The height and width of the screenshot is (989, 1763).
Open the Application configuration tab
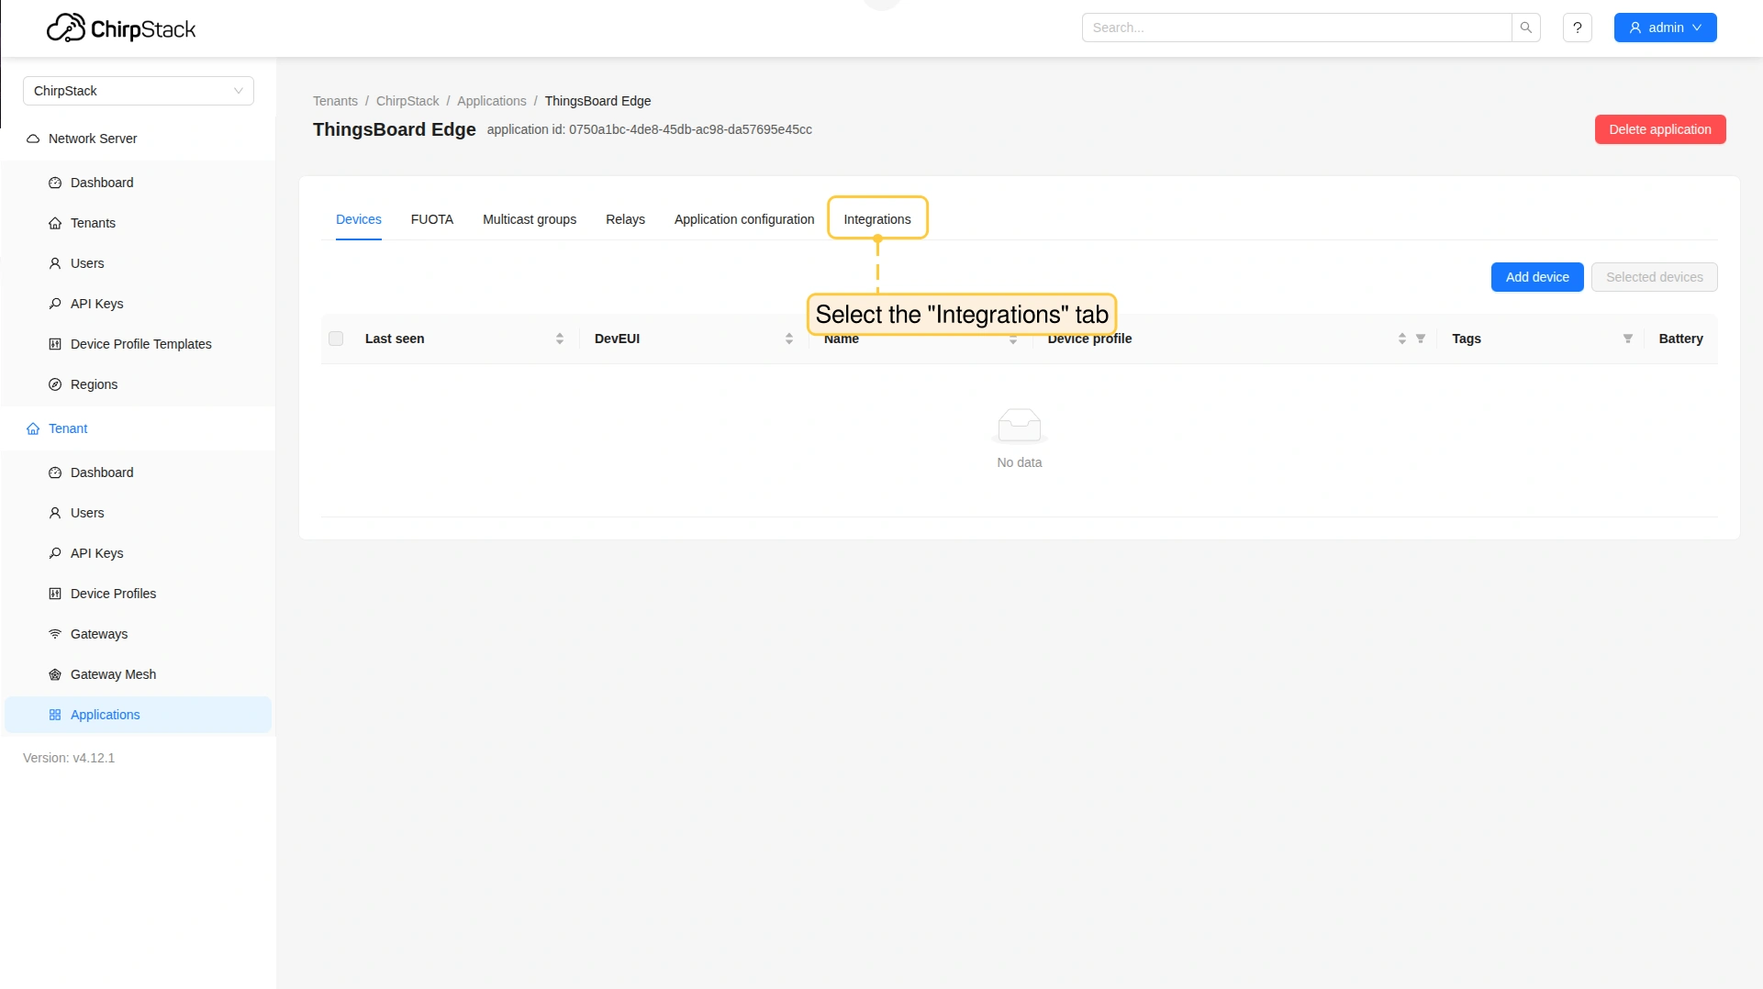[743, 219]
